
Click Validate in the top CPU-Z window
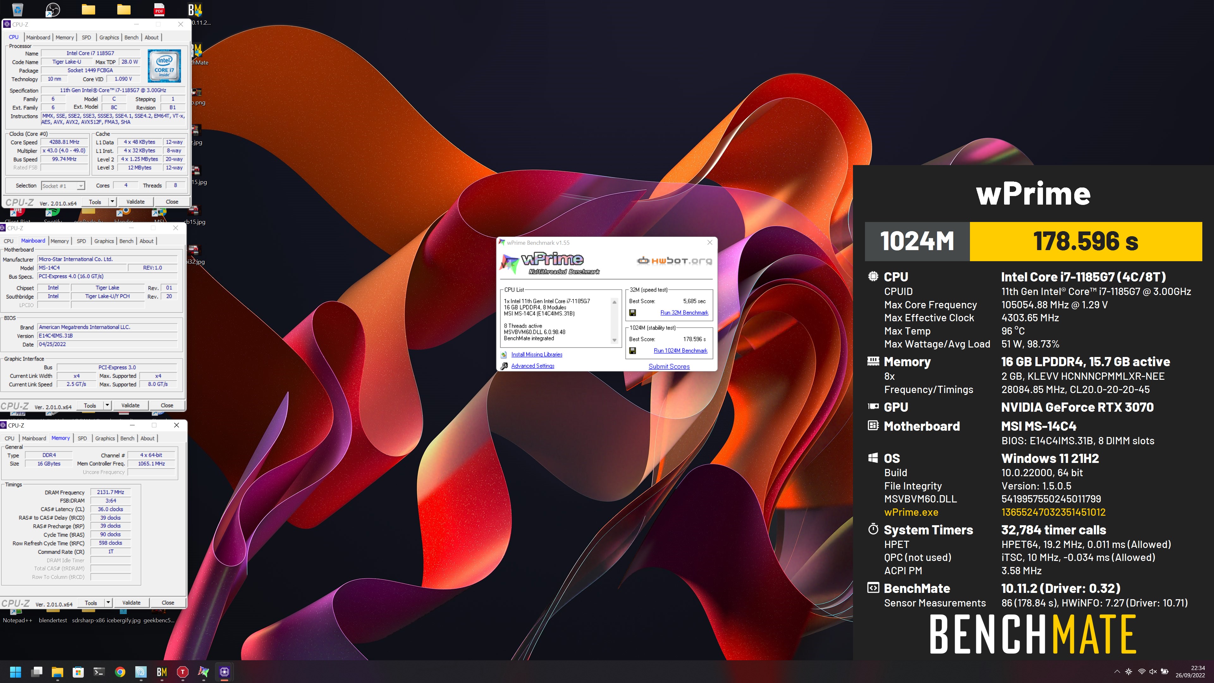point(135,202)
